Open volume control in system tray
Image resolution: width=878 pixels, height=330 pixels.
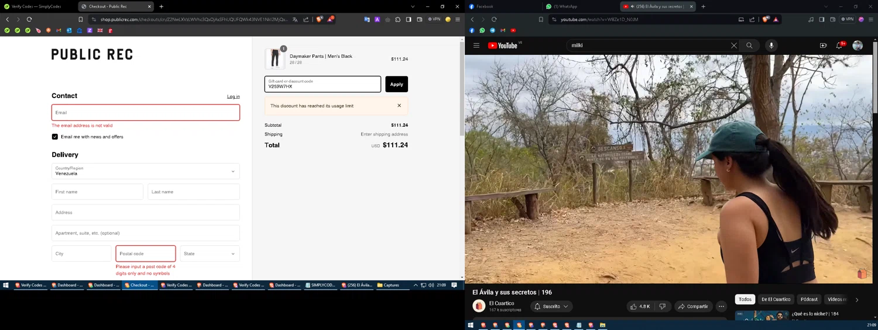tap(431, 285)
